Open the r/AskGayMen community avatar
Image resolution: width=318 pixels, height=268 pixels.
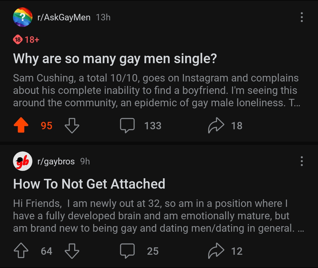23,17
